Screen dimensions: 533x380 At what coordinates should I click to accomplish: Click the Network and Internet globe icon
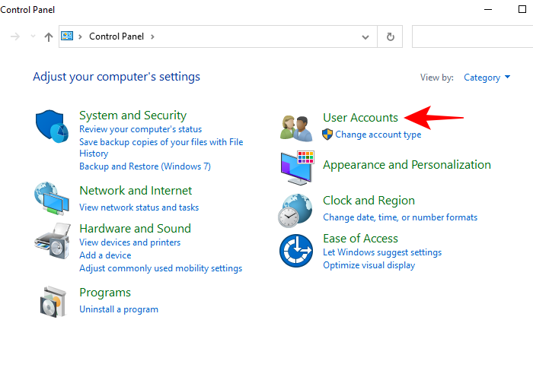pos(52,198)
